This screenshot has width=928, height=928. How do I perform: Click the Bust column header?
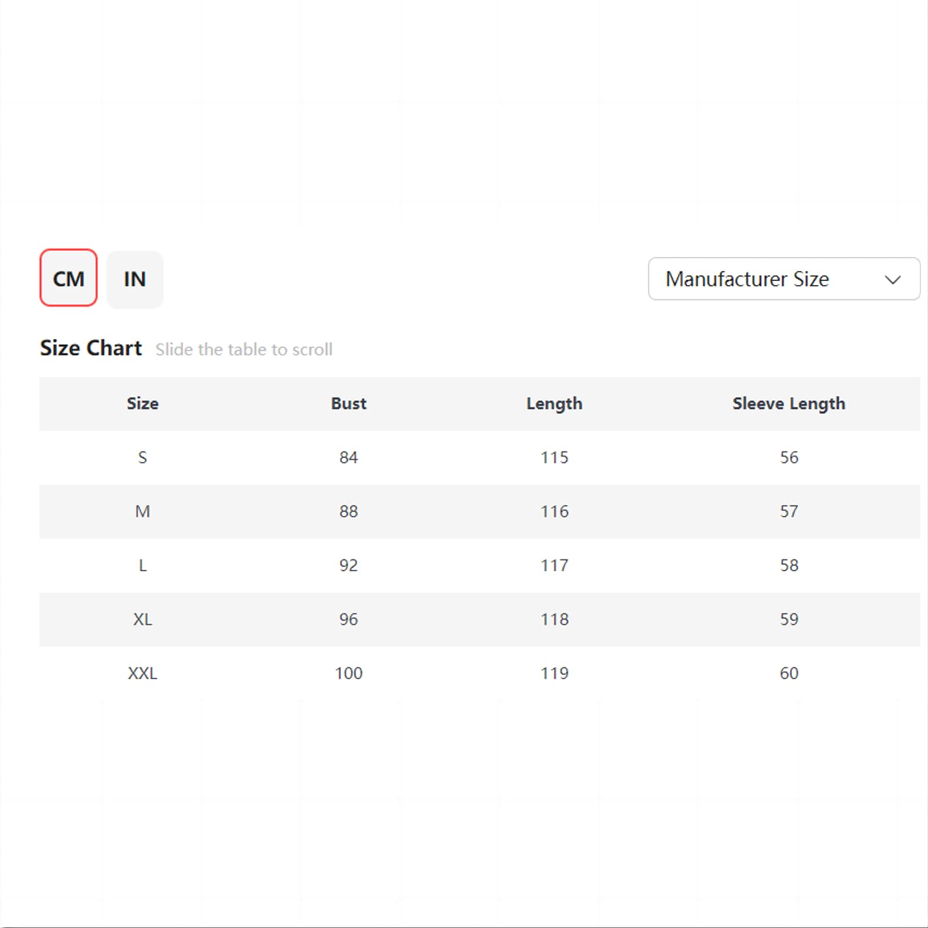(x=349, y=403)
